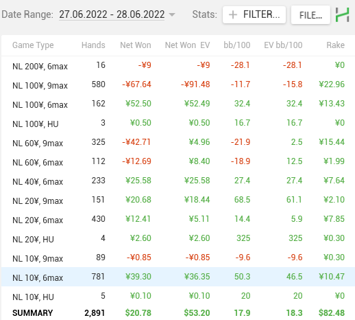Select the NL 100¥, 9max row
355x320 pixels.
click(178, 85)
